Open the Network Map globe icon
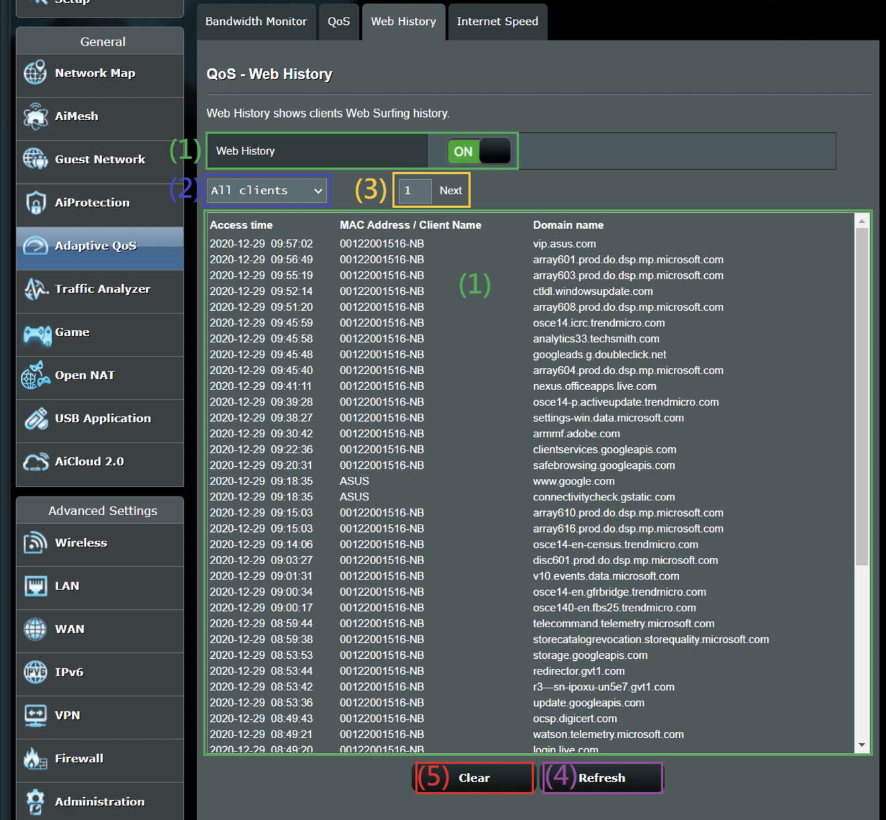This screenshot has height=820, width=886. [x=36, y=73]
